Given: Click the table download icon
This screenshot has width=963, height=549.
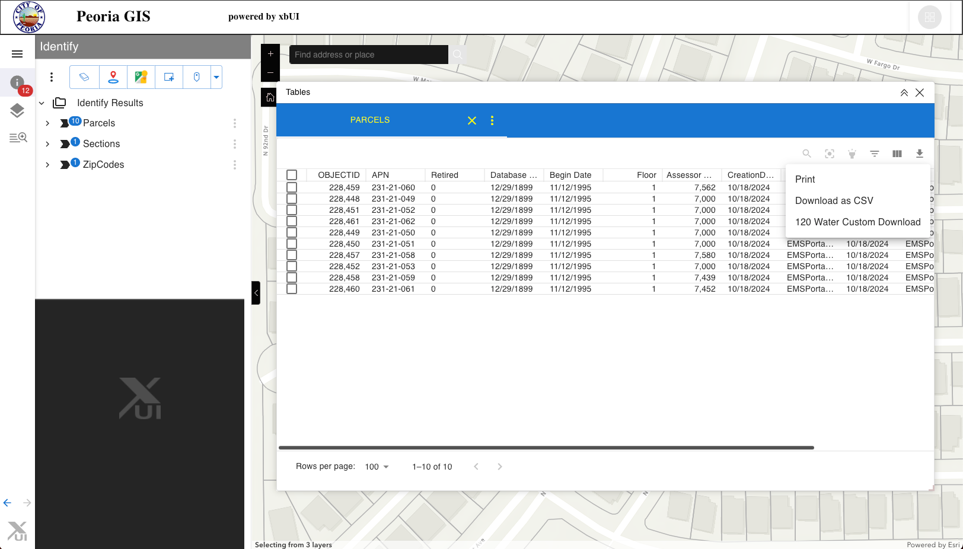Looking at the screenshot, I should click(x=920, y=154).
